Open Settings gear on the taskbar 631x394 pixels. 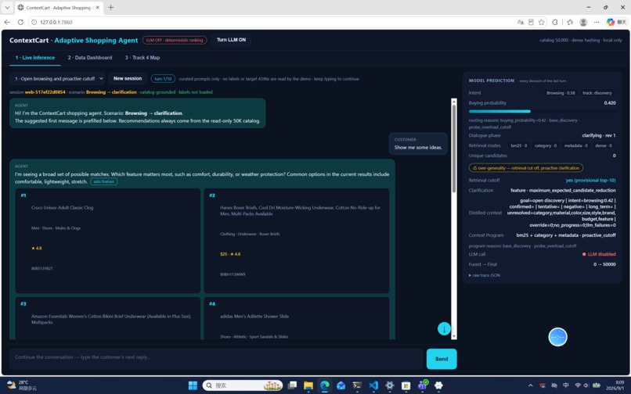(x=390, y=385)
